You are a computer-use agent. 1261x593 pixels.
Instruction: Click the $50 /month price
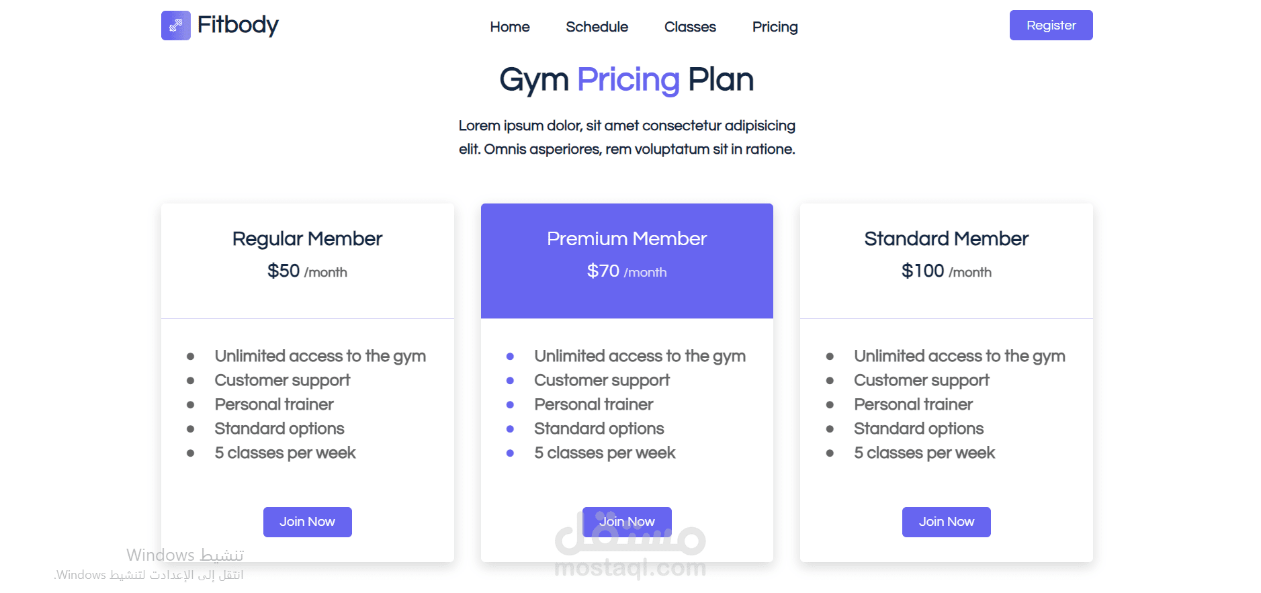click(x=307, y=271)
